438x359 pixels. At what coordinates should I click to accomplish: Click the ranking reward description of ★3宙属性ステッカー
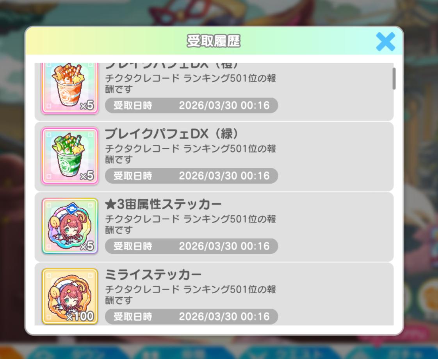coord(191,224)
